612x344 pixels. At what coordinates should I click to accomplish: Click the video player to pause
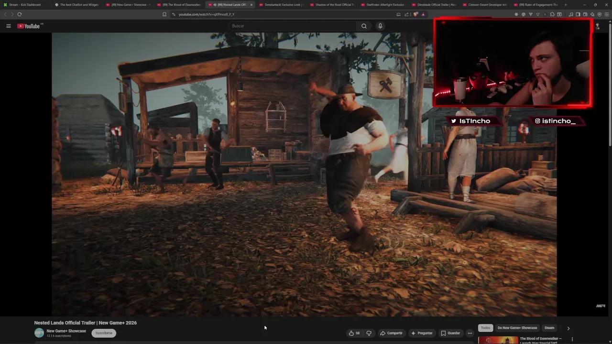[304, 174]
